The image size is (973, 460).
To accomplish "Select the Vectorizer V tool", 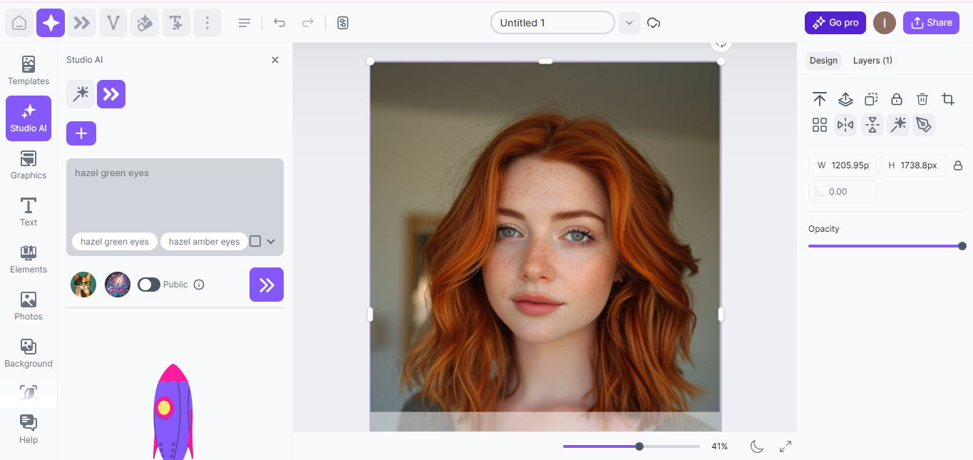I will [x=113, y=22].
